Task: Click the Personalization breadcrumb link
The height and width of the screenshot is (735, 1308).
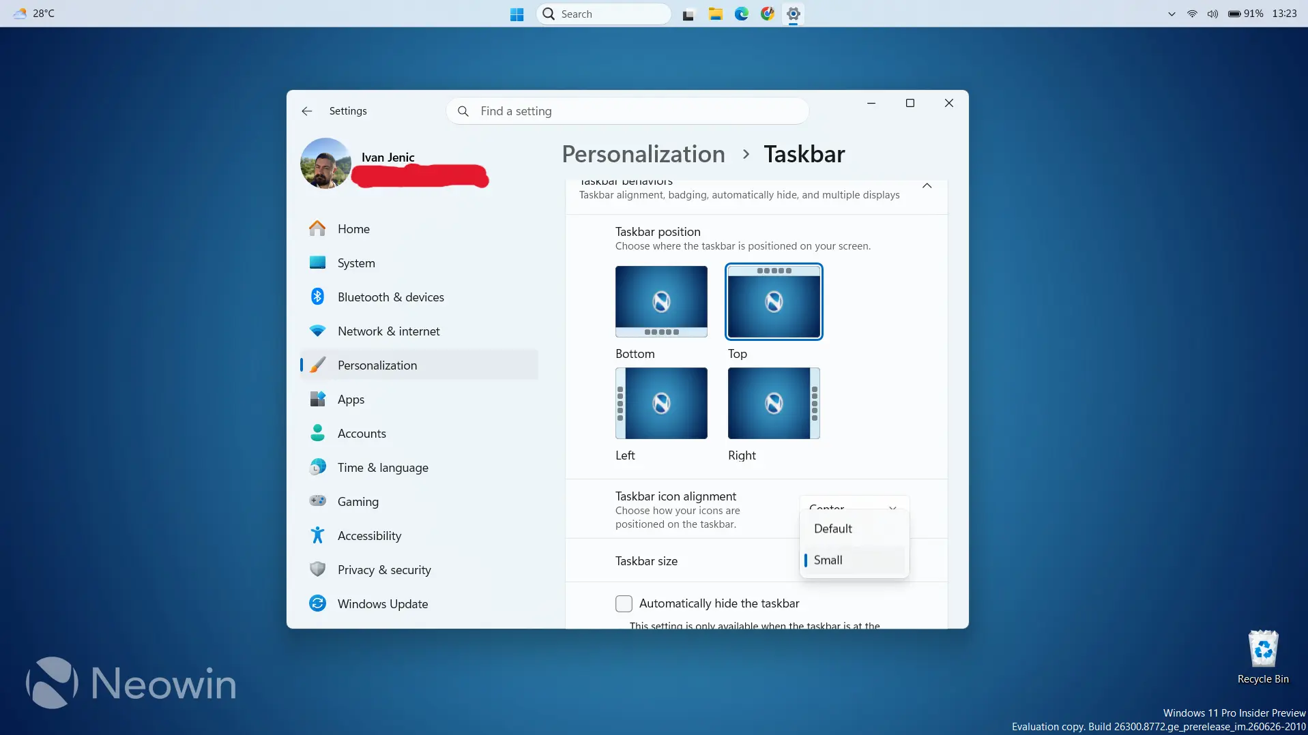Action: pos(643,154)
